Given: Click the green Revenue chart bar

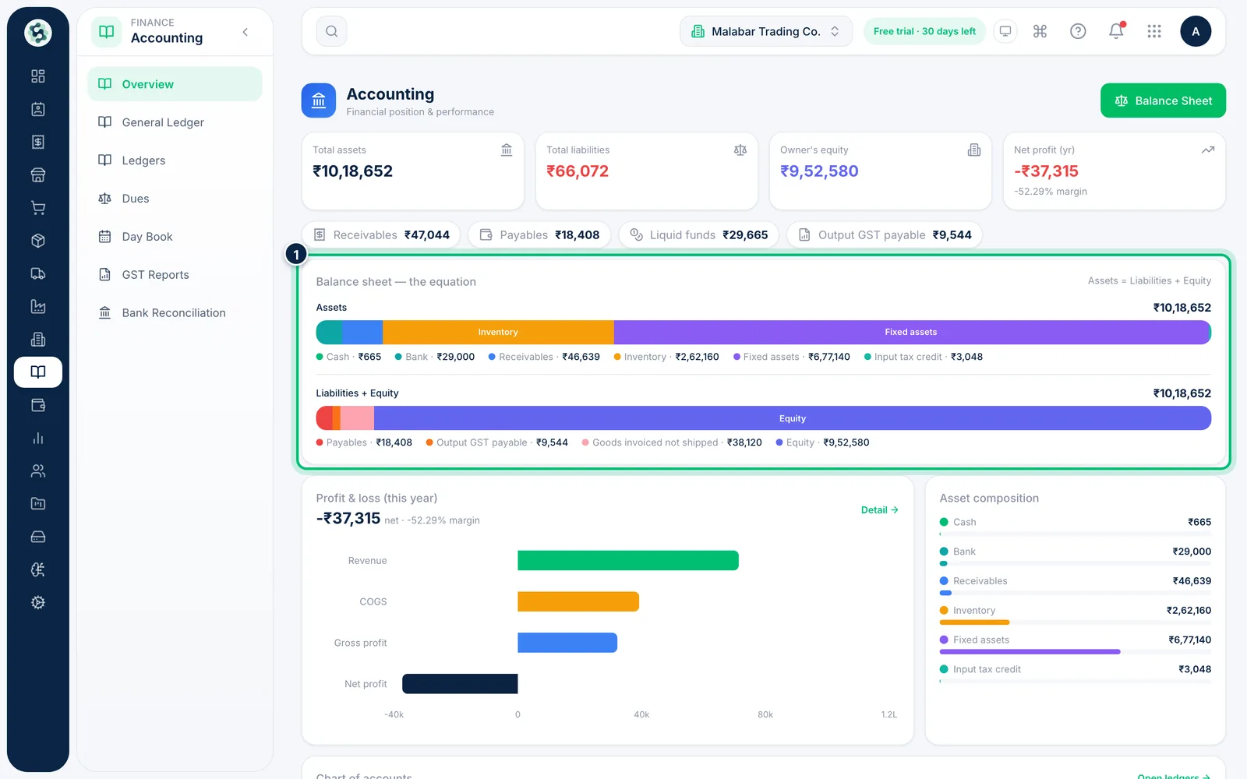Looking at the screenshot, I should click(x=628, y=561).
